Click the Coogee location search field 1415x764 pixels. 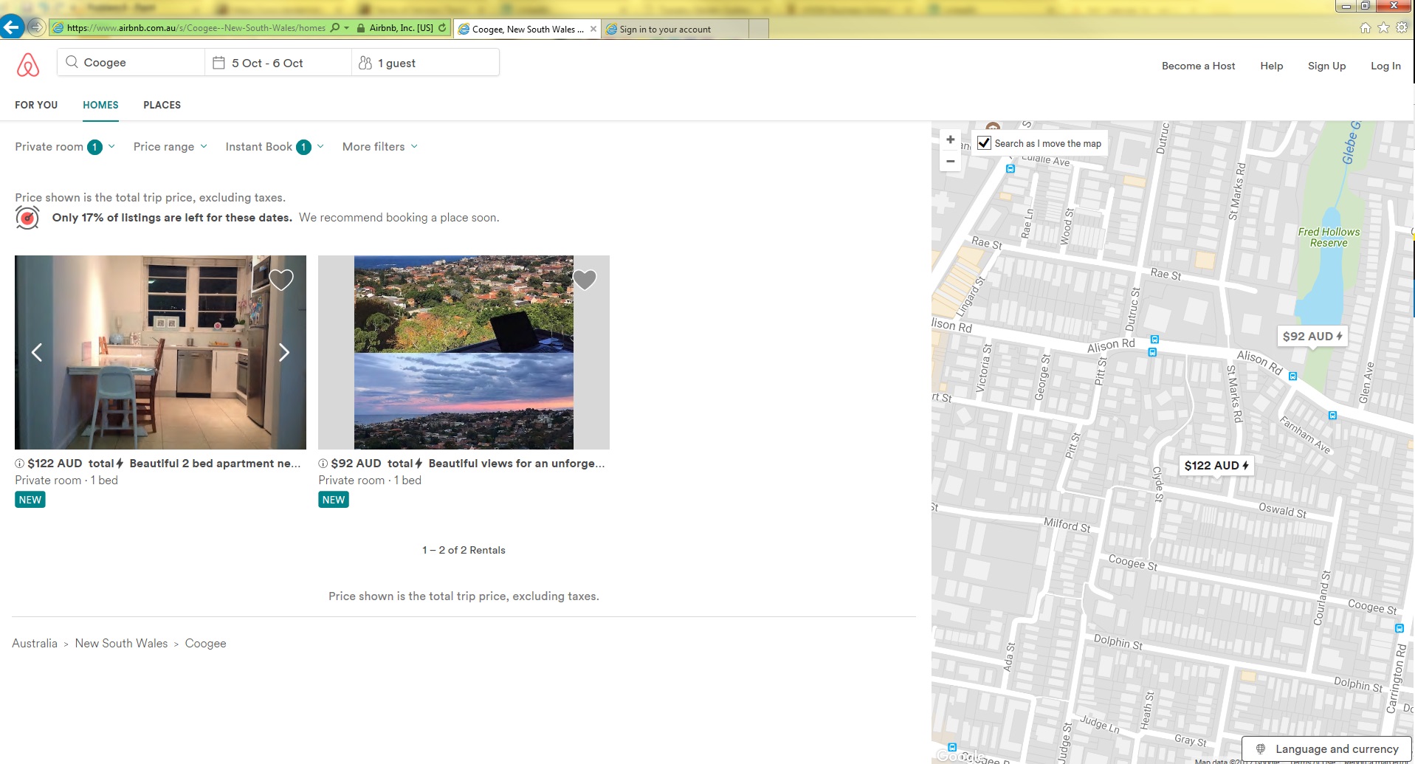[x=131, y=63]
